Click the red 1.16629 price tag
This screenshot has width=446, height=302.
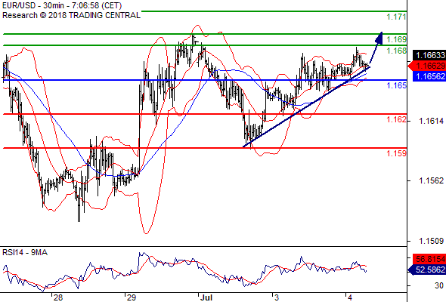pyautogui.click(x=426, y=66)
